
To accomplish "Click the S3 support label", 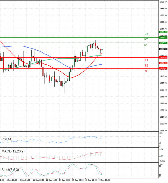I will (x=146, y=71).
